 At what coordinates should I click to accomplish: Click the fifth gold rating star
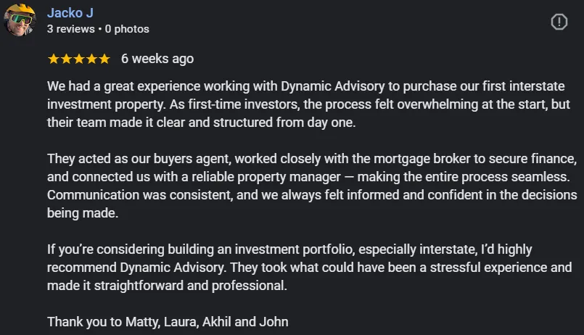tap(104, 59)
